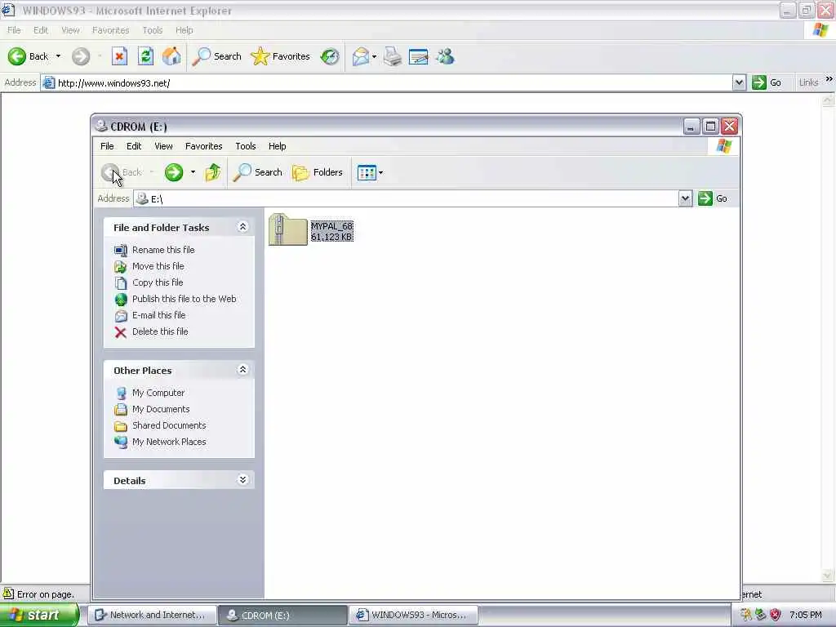Click Copy this file

point(158,282)
